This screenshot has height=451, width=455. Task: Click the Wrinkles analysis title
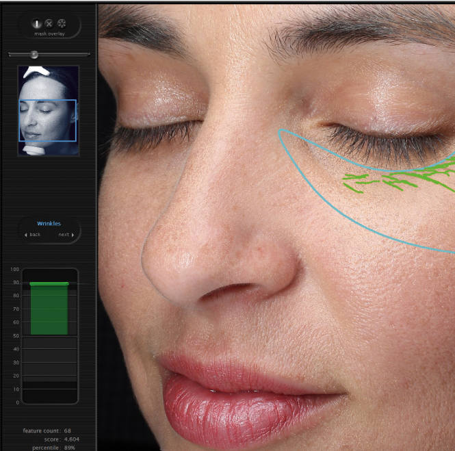(49, 223)
